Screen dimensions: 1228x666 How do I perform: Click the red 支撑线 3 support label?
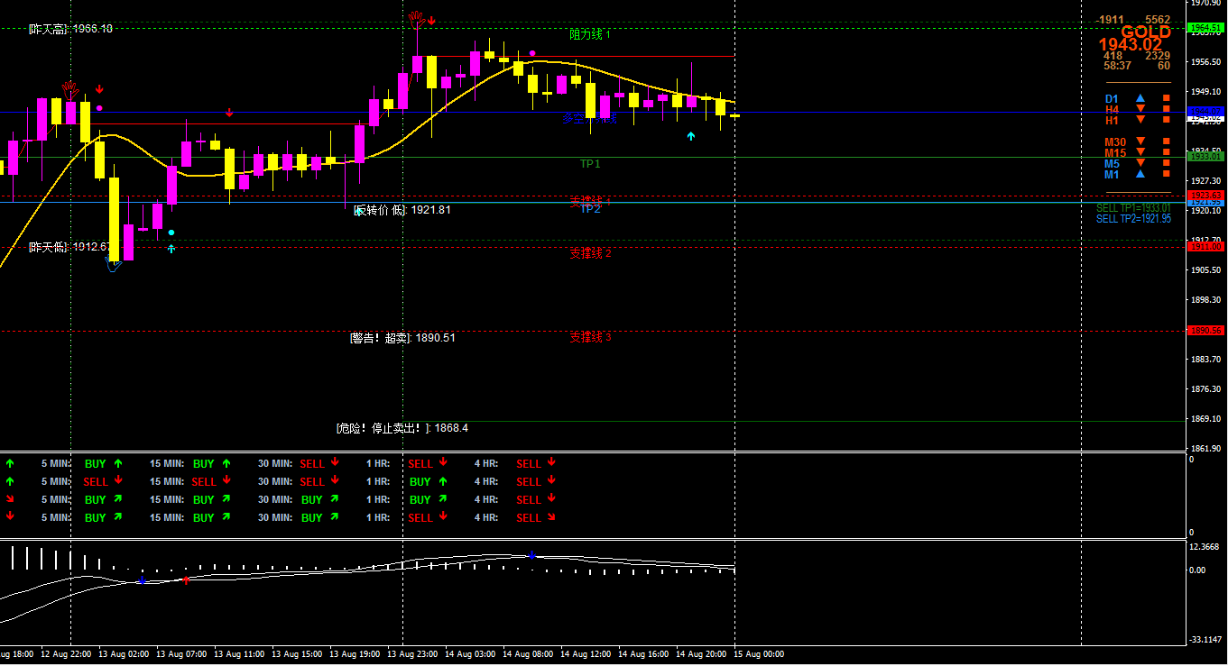click(590, 337)
